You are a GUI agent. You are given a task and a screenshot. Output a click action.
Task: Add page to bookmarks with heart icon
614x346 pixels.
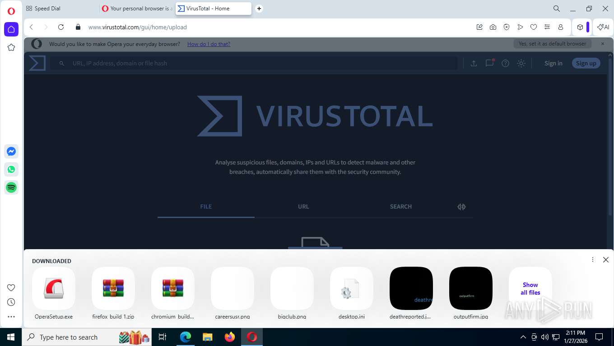(534, 27)
